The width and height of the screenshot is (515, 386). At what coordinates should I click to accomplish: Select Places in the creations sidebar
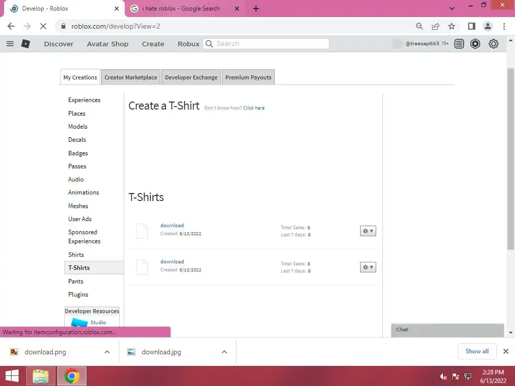[77, 113]
